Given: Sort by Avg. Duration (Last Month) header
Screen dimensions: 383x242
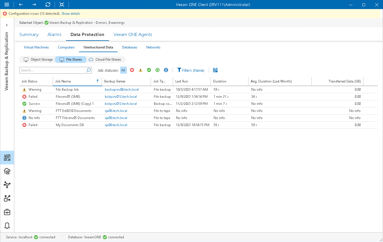Looking at the screenshot, I should 280,81.
